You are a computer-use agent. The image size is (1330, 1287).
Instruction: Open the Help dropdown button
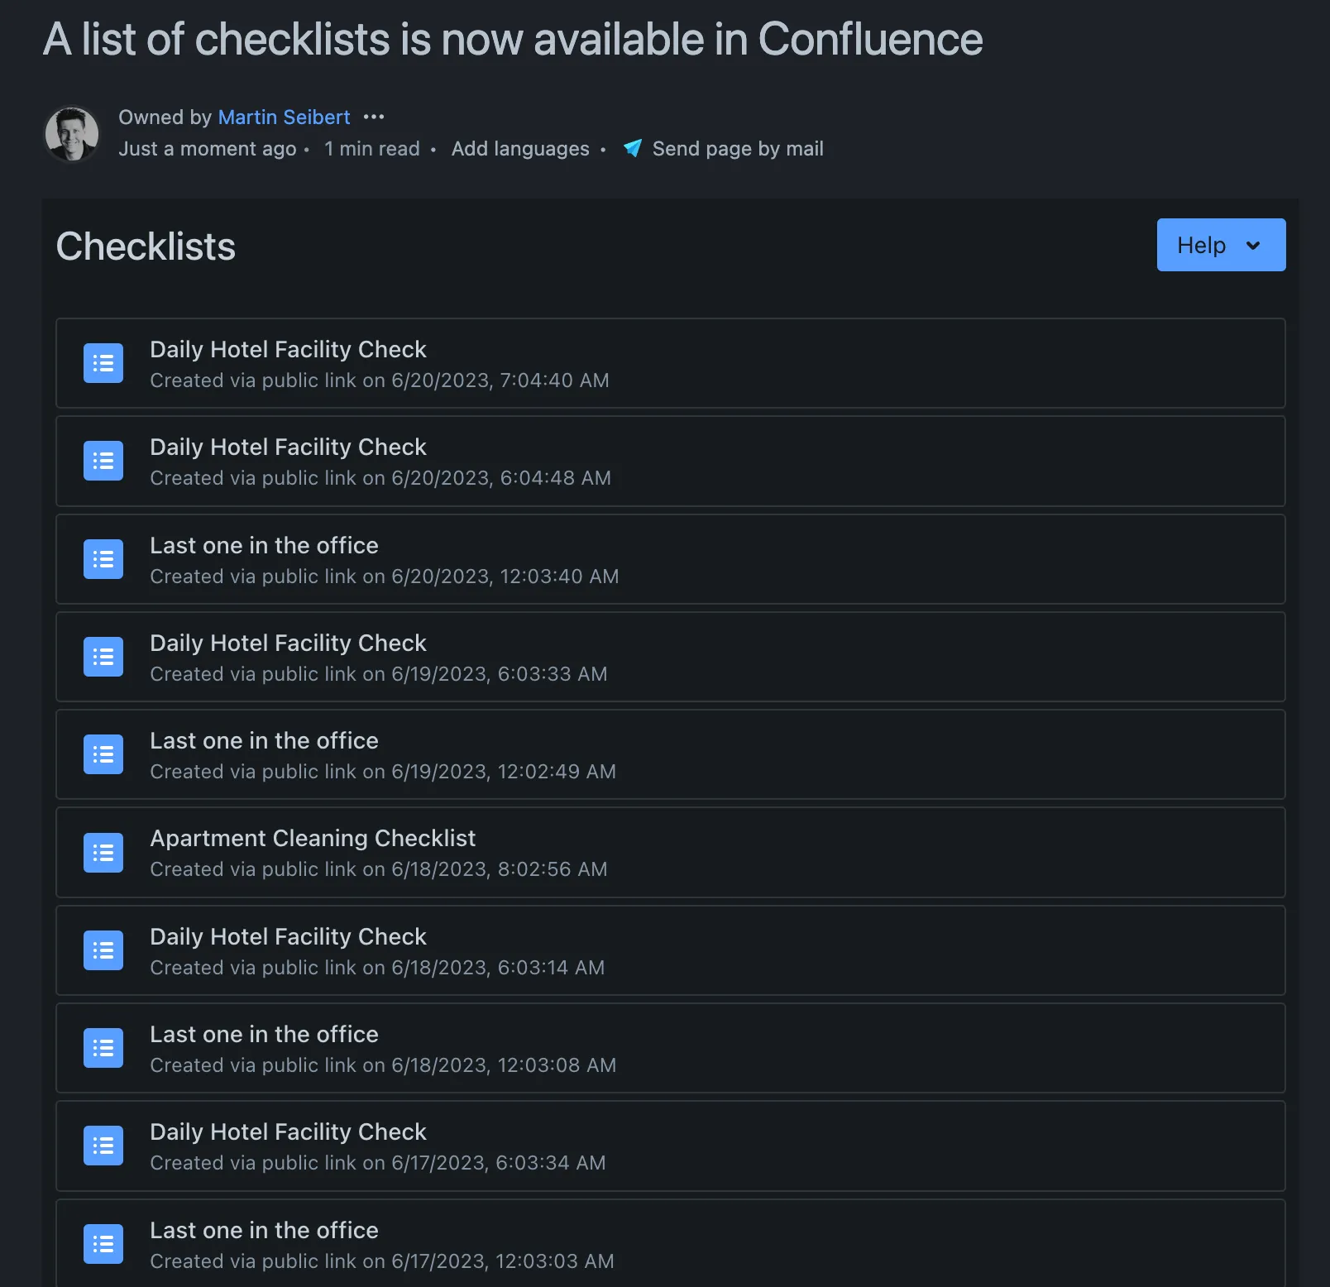point(1221,245)
